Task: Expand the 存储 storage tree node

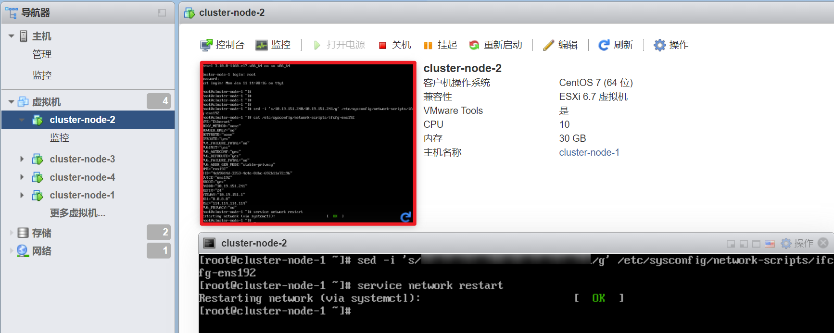Action: pos(12,233)
